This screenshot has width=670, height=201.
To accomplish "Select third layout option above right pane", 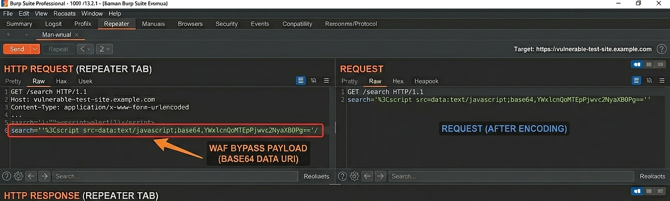I will pos(661,64).
